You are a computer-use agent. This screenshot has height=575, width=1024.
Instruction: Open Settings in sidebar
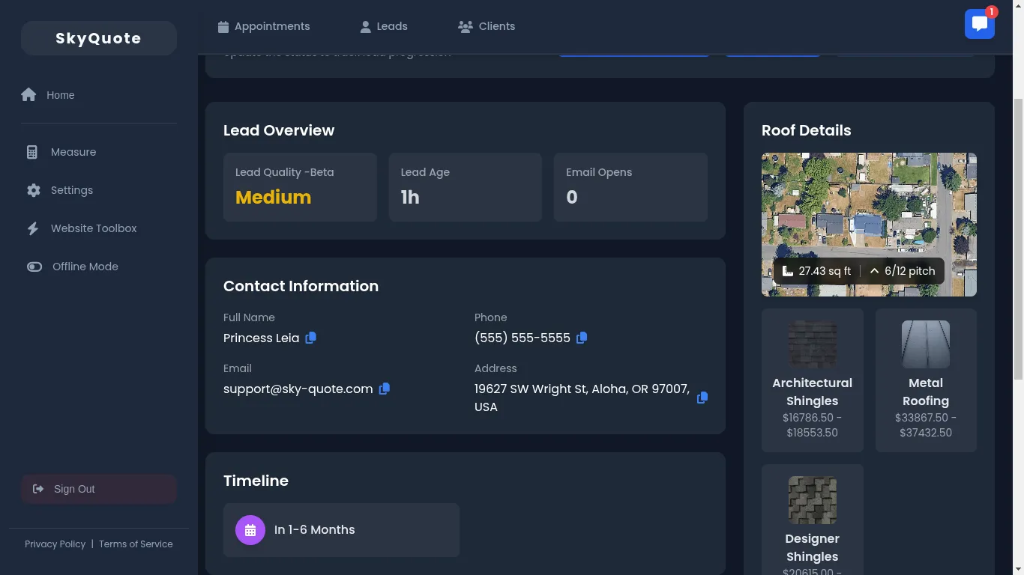(99, 190)
